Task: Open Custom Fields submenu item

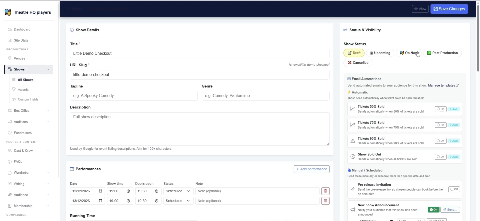Action: pyautogui.click(x=28, y=99)
